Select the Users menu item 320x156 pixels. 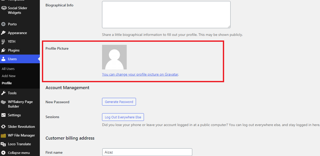(x=20, y=59)
